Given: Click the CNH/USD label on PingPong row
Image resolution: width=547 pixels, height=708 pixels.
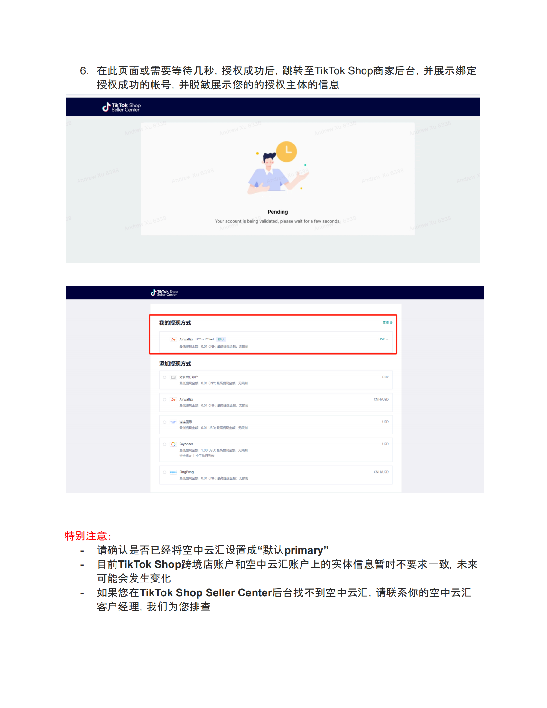Looking at the screenshot, I should coord(381,472).
